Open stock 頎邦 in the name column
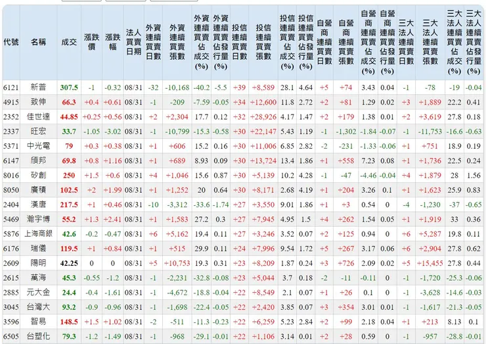This screenshot has height=344, width=486. (39, 161)
